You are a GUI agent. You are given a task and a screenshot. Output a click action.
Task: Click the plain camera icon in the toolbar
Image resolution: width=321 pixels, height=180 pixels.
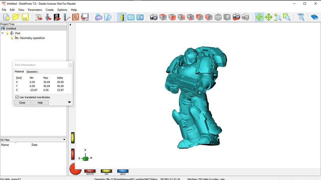(x=154, y=17)
